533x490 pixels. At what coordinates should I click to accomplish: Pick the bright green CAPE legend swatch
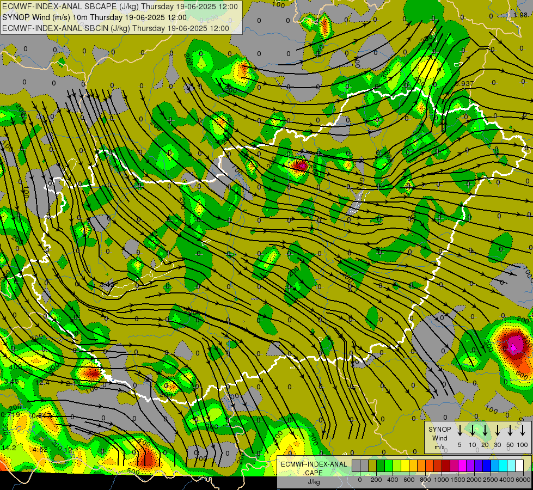coord(389,466)
